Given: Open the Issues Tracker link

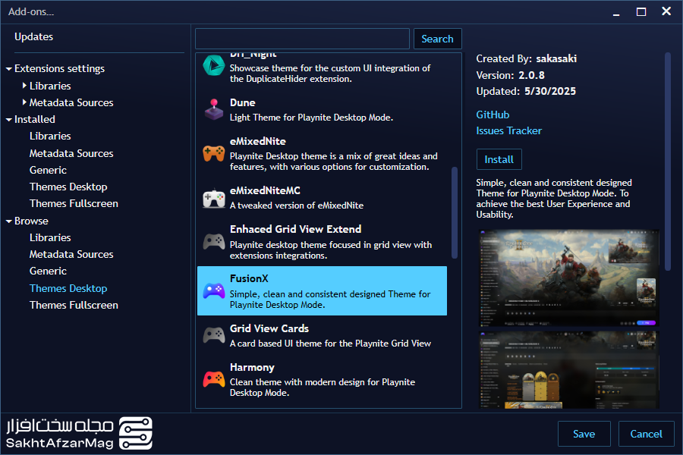Looking at the screenshot, I should click(508, 130).
